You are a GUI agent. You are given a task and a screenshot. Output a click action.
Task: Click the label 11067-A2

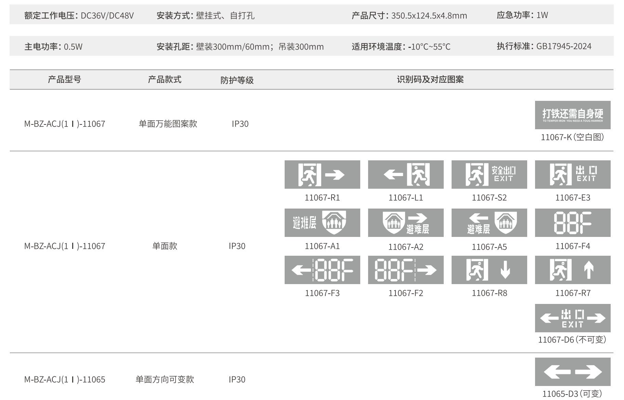406,247
